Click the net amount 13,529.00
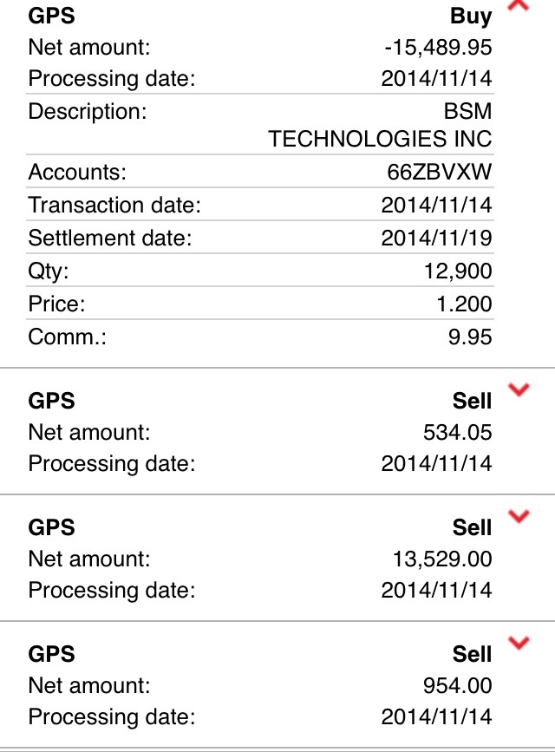 (x=442, y=559)
